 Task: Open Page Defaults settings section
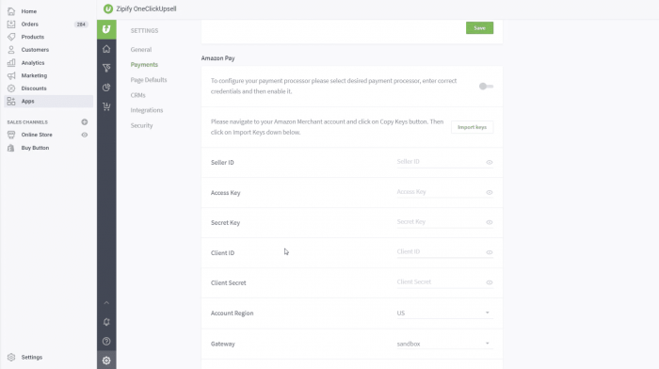(x=149, y=80)
